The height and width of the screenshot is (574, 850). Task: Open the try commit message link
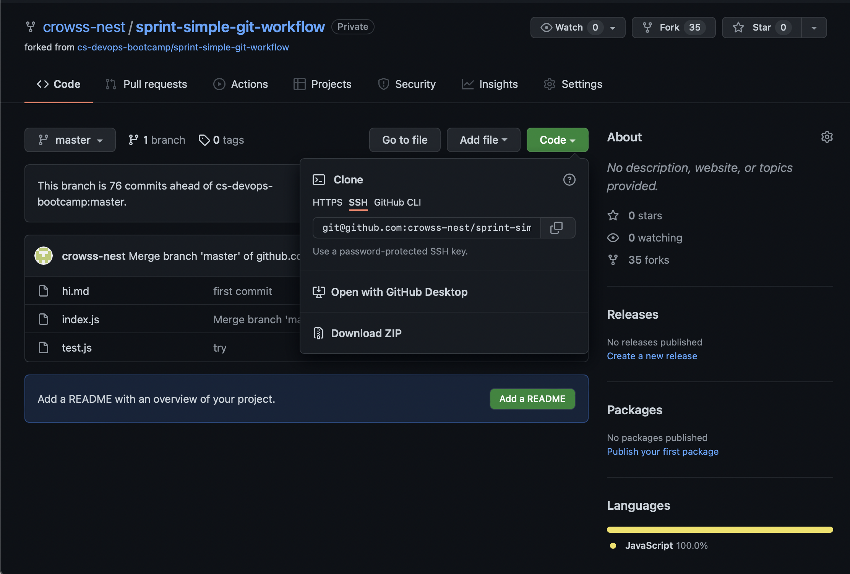[220, 348]
